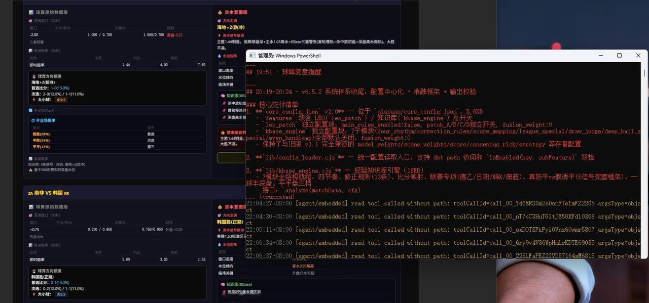Click icon beside 球算方向预测 above 韩国胜(正路)

pyautogui.click(x=34, y=271)
